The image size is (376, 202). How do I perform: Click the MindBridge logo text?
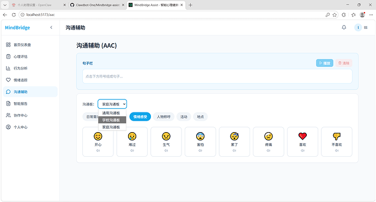pyautogui.click(x=17, y=28)
